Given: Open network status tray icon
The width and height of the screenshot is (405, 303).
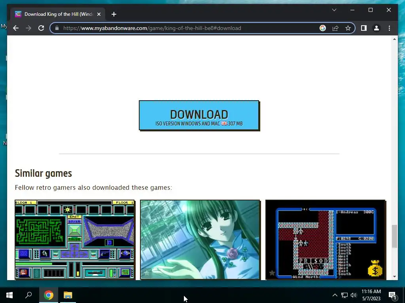Looking at the screenshot, I should coord(344,295).
